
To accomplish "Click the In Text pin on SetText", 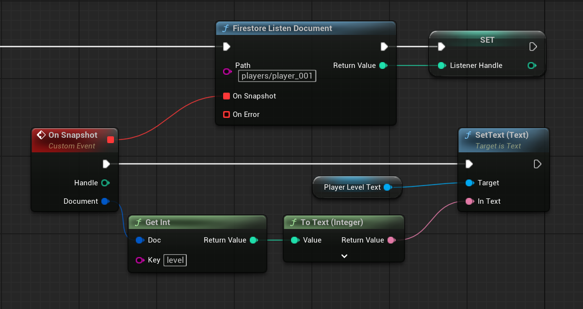I will coord(469,201).
